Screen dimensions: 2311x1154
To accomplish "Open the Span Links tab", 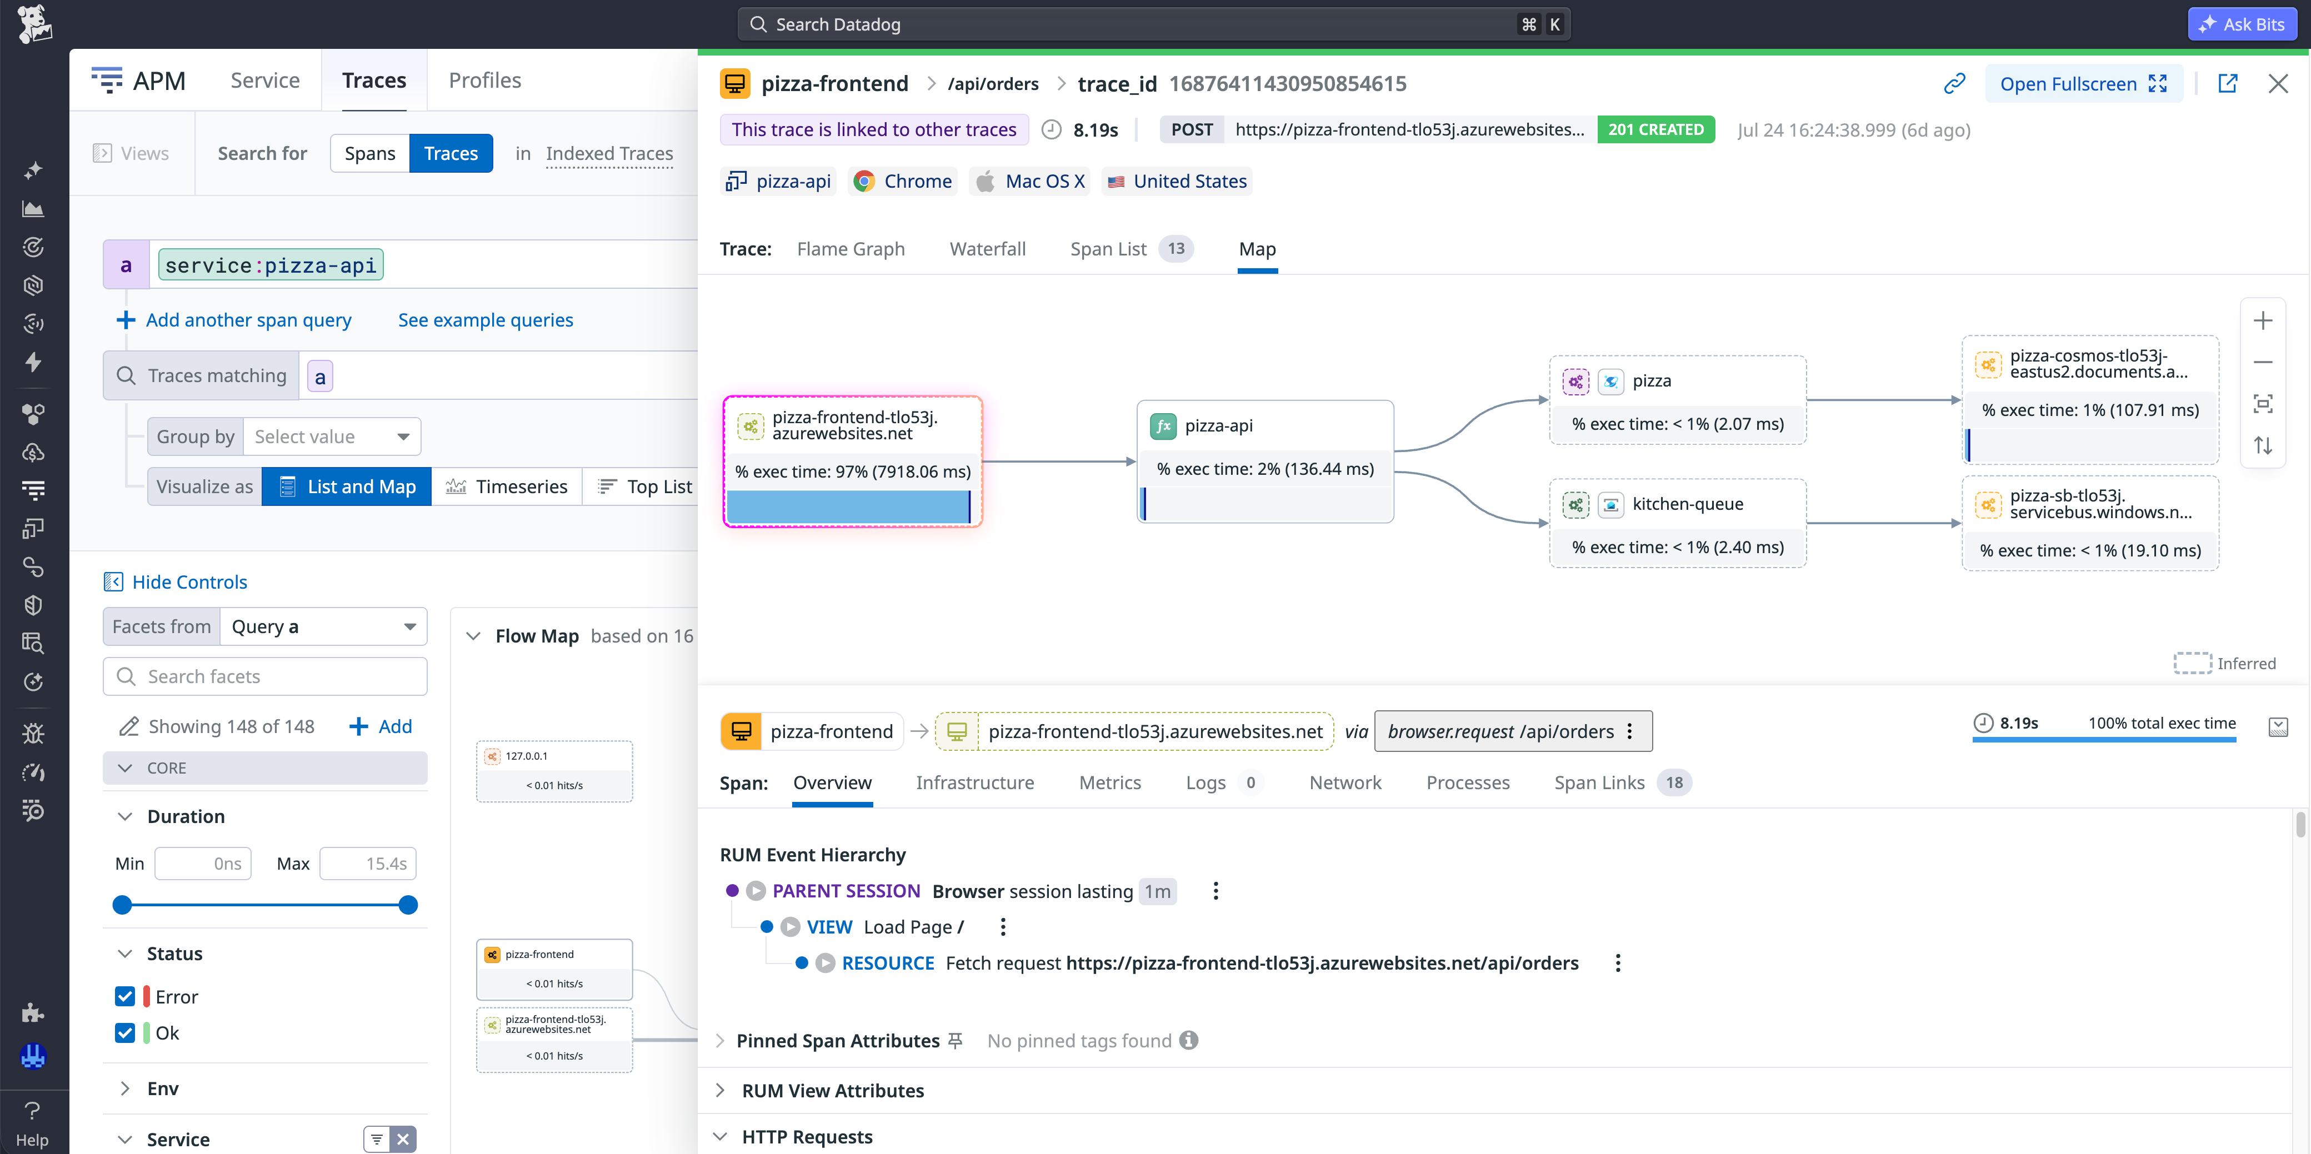I will click(x=1622, y=783).
